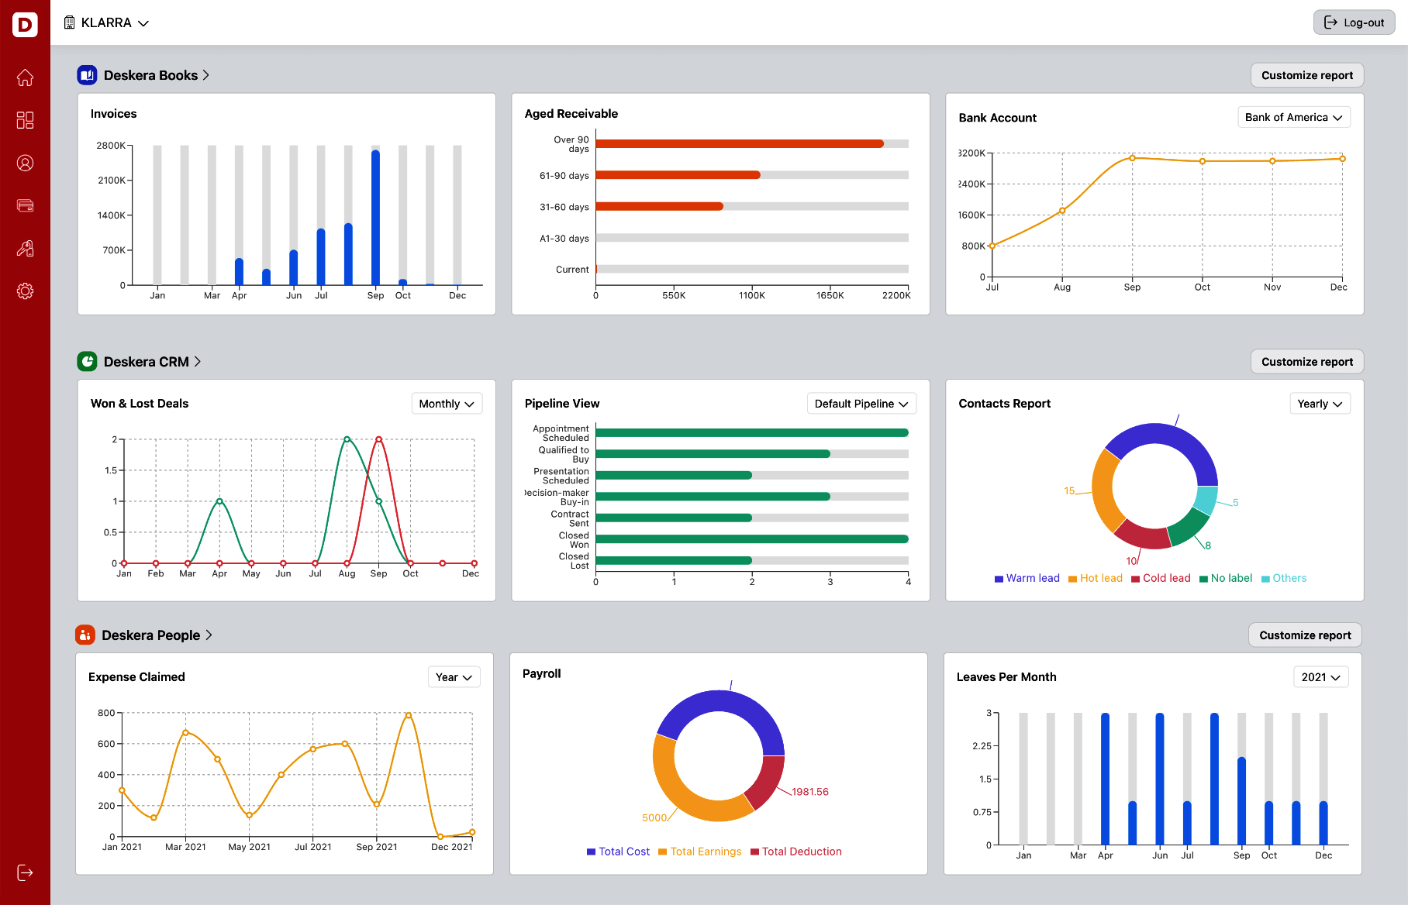
Task: Click the tallest September invoice bar
Action: point(375,217)
